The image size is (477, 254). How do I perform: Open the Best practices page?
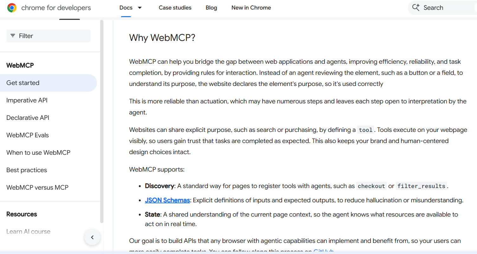27,170
